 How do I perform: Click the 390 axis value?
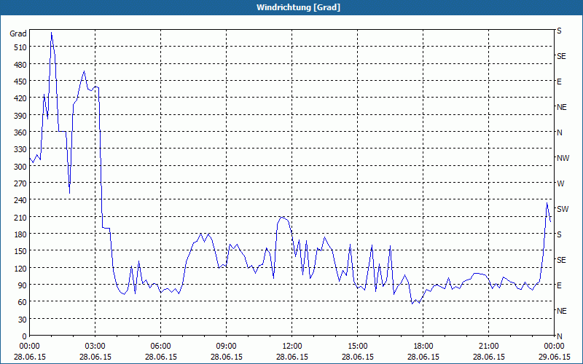point(20,116)
